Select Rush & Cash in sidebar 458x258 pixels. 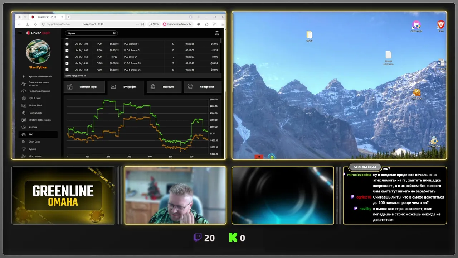click(x=38, y=113)
